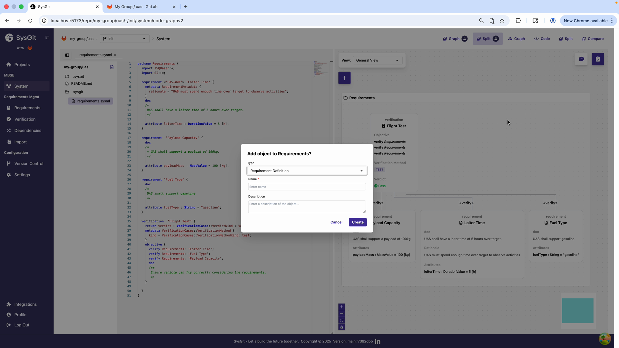The width and height of the screenshot is (619, 348).
Task: Open Version Control in the sidebar
Action: point(28,163)
